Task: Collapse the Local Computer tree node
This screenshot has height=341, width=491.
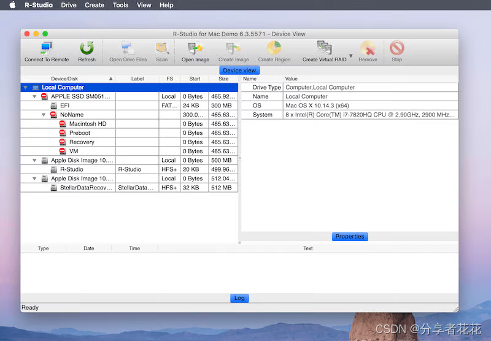Action: coord(25,88)
